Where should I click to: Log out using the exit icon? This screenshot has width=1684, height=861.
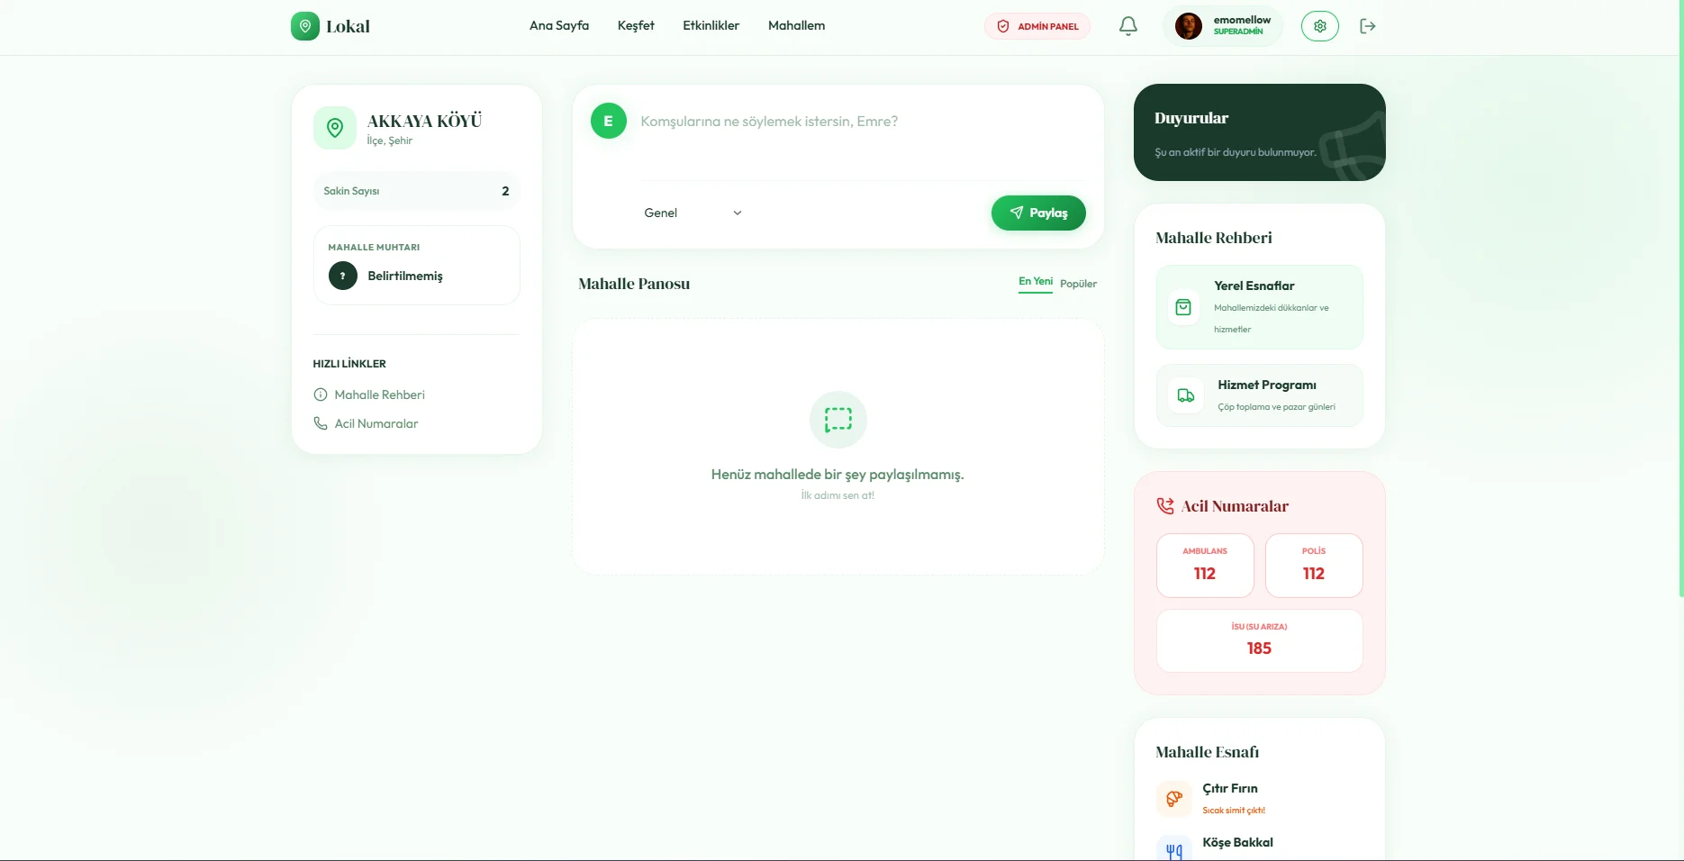tap(1368, 26)
